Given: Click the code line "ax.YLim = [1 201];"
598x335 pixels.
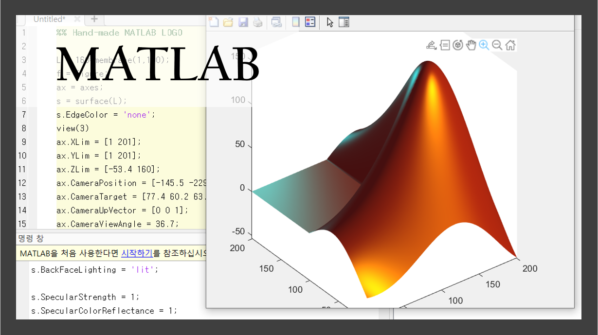Looking at the screenshot, I should [98, 156].
